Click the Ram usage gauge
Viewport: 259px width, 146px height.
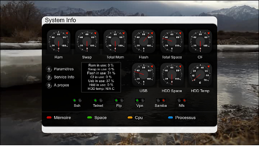tap(58, 42)
